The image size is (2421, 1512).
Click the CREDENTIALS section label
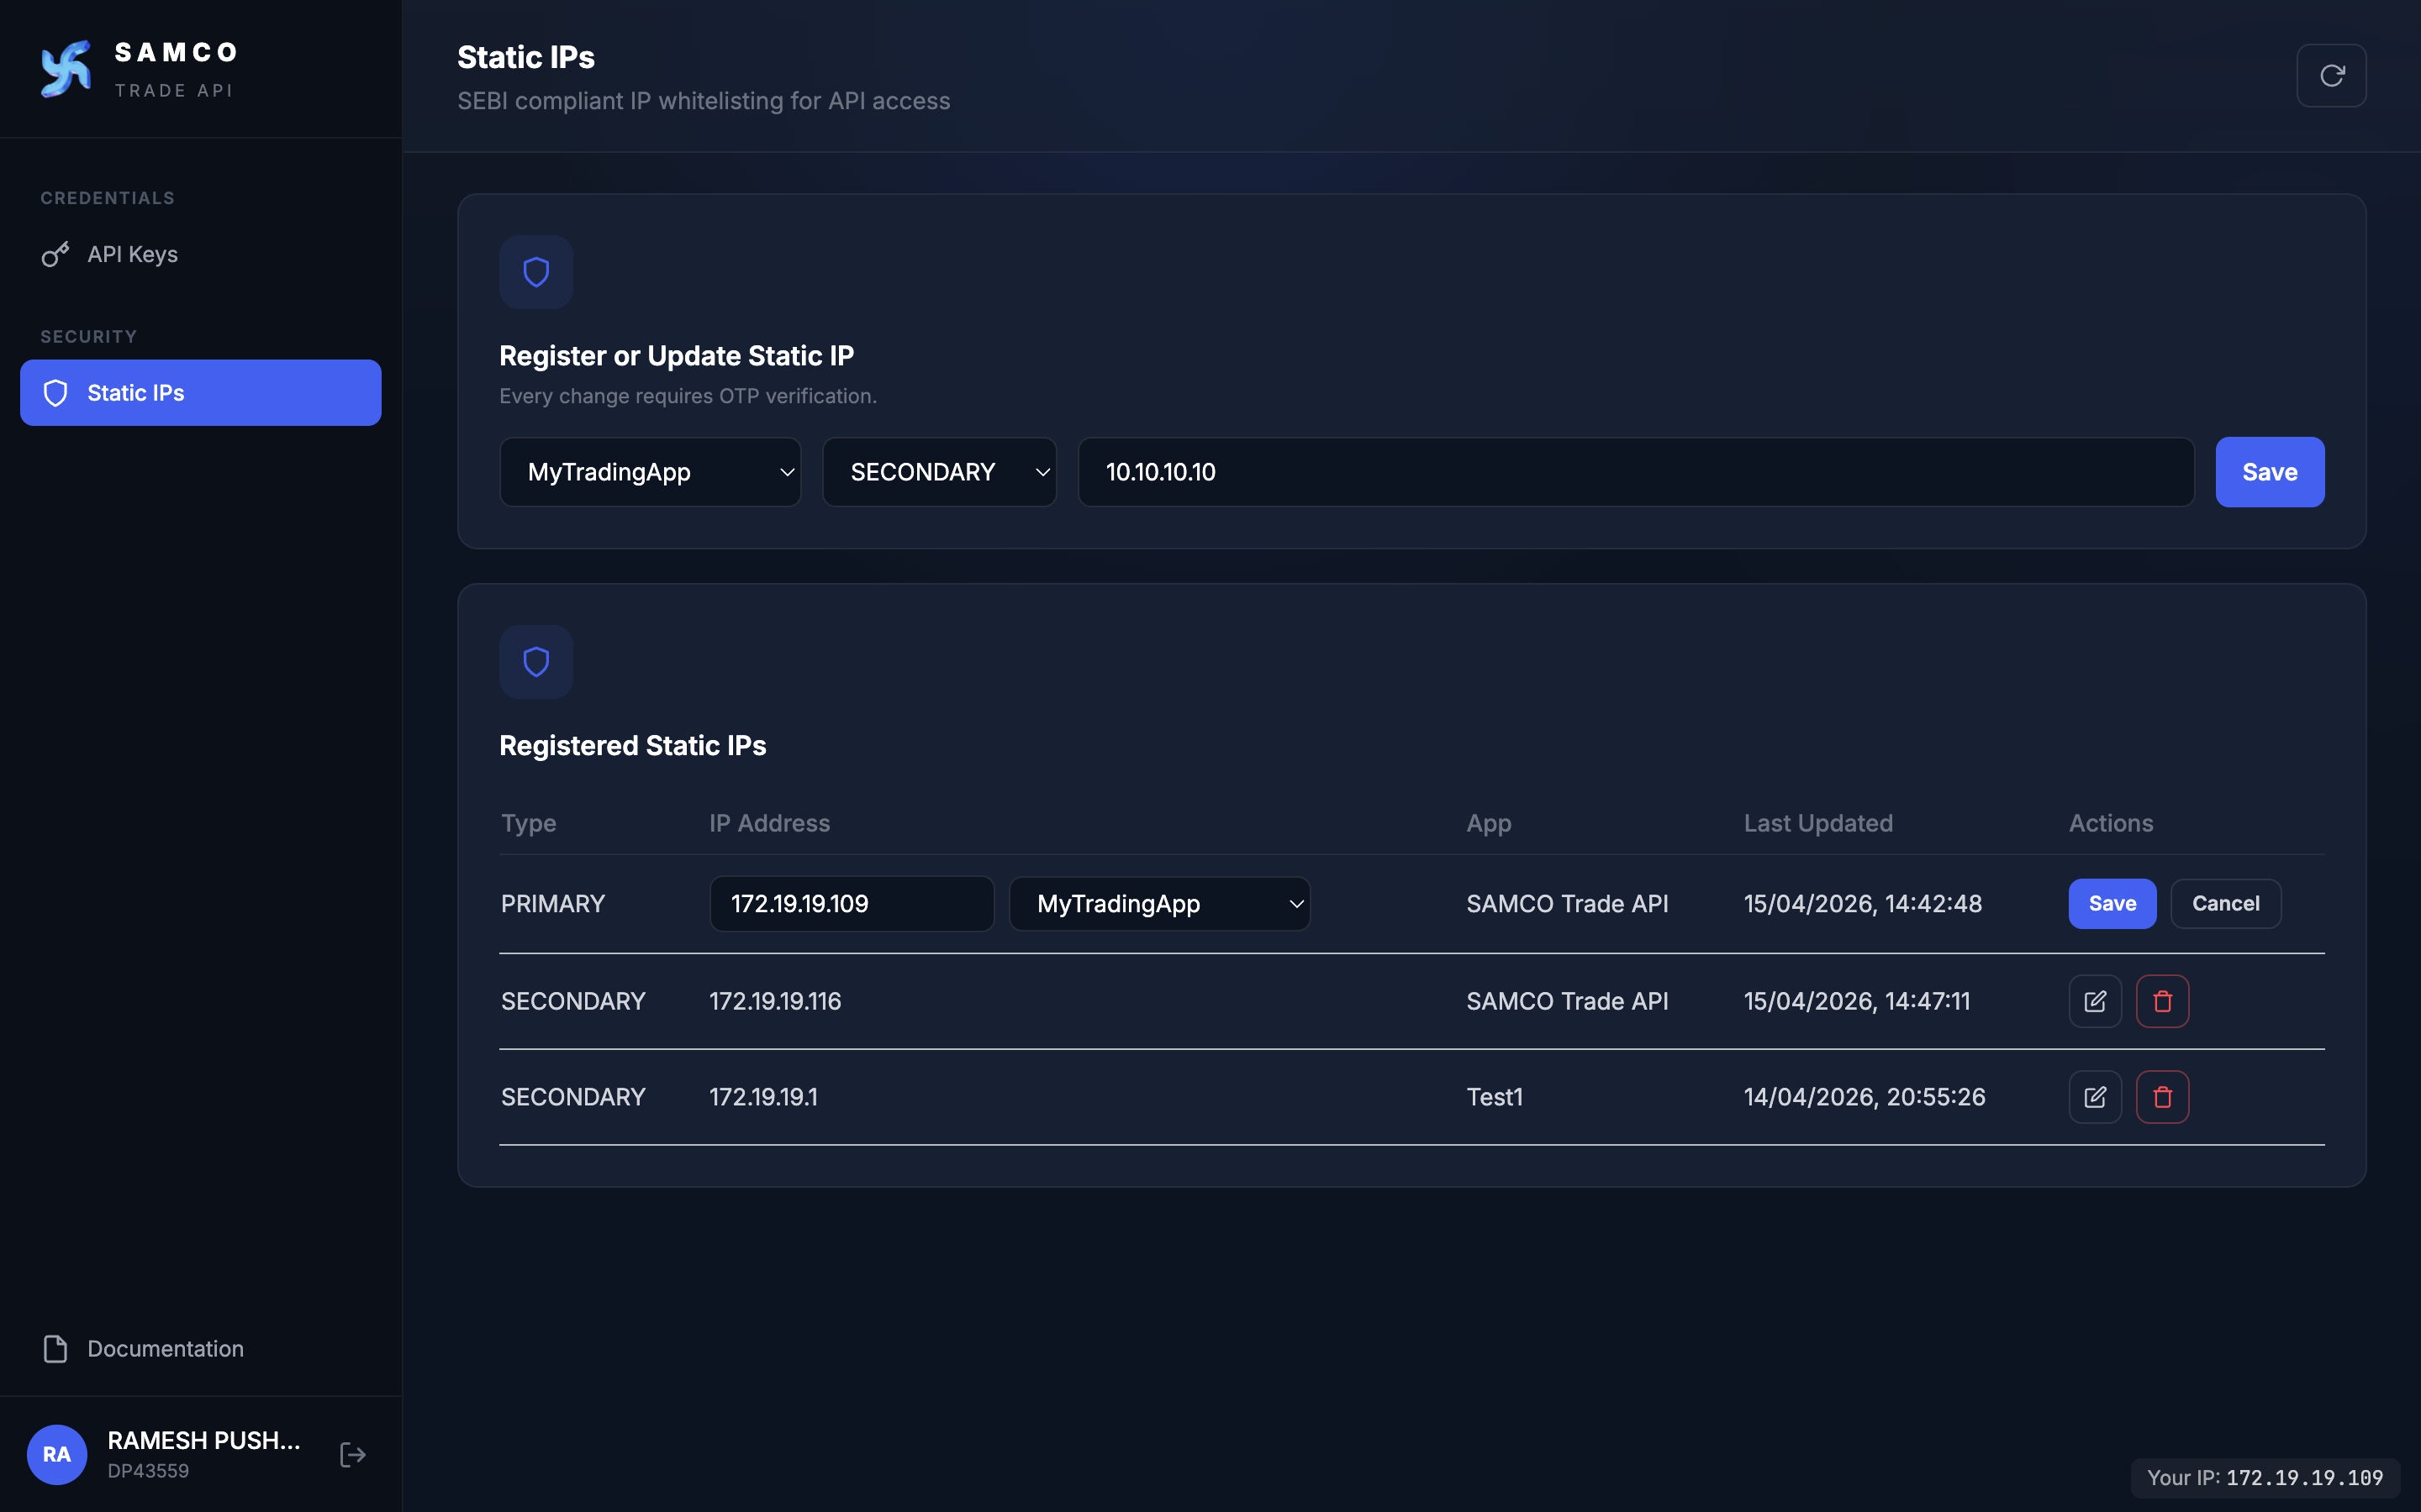tap(107, 198)
